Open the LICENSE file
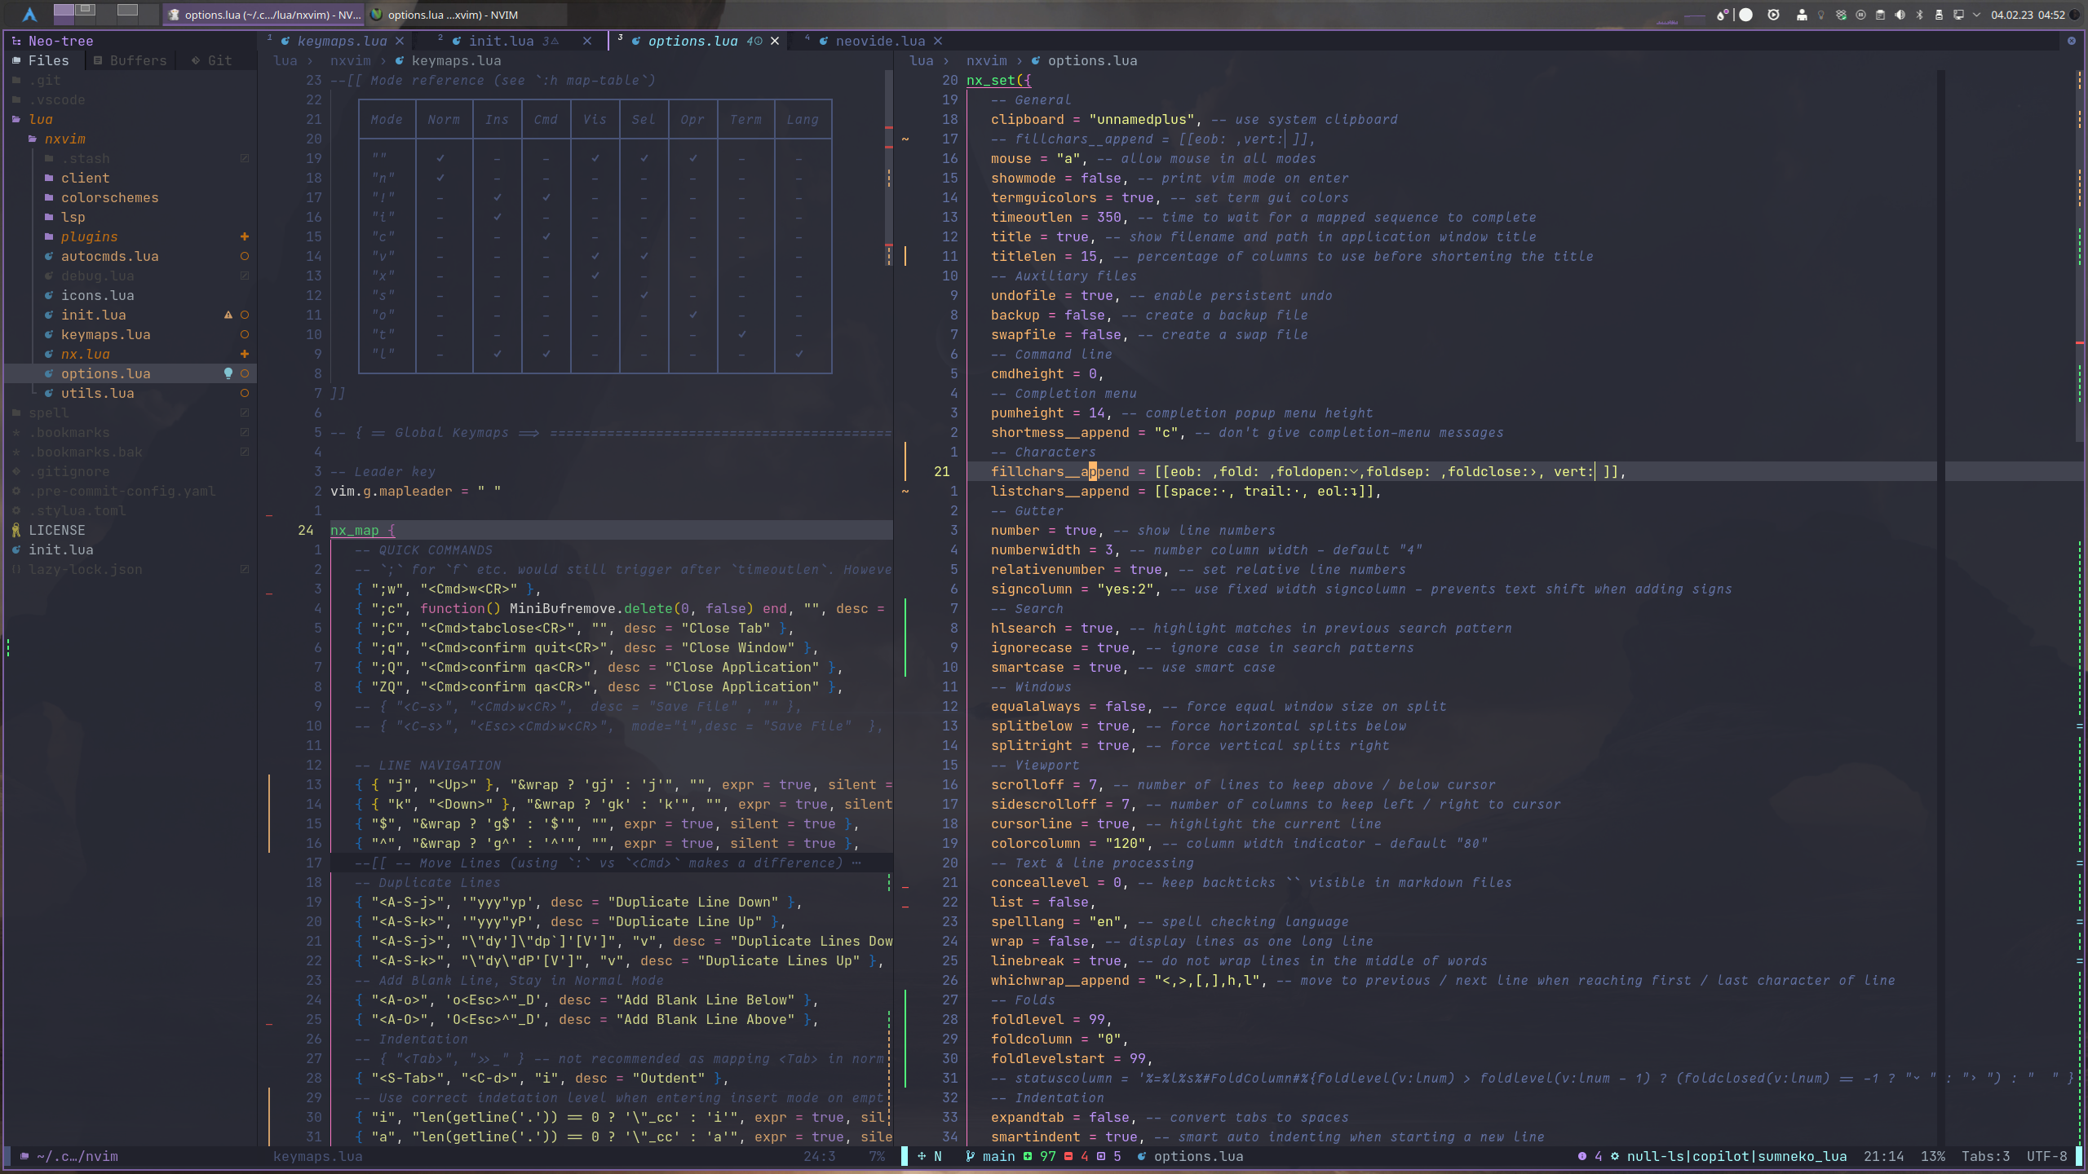 57,529
